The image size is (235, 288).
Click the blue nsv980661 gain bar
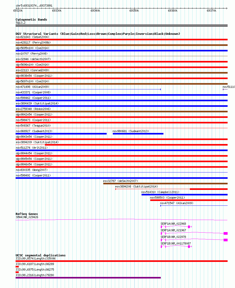point(138,134)
